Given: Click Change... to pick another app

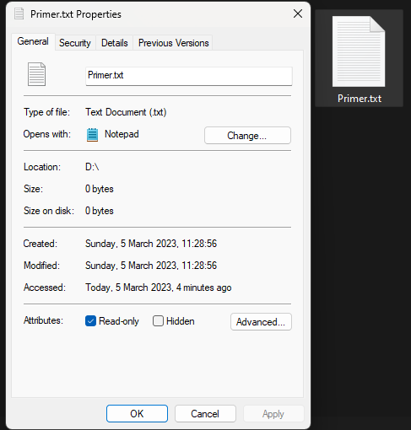Looking at the screenshot, I should click(247, 136).
